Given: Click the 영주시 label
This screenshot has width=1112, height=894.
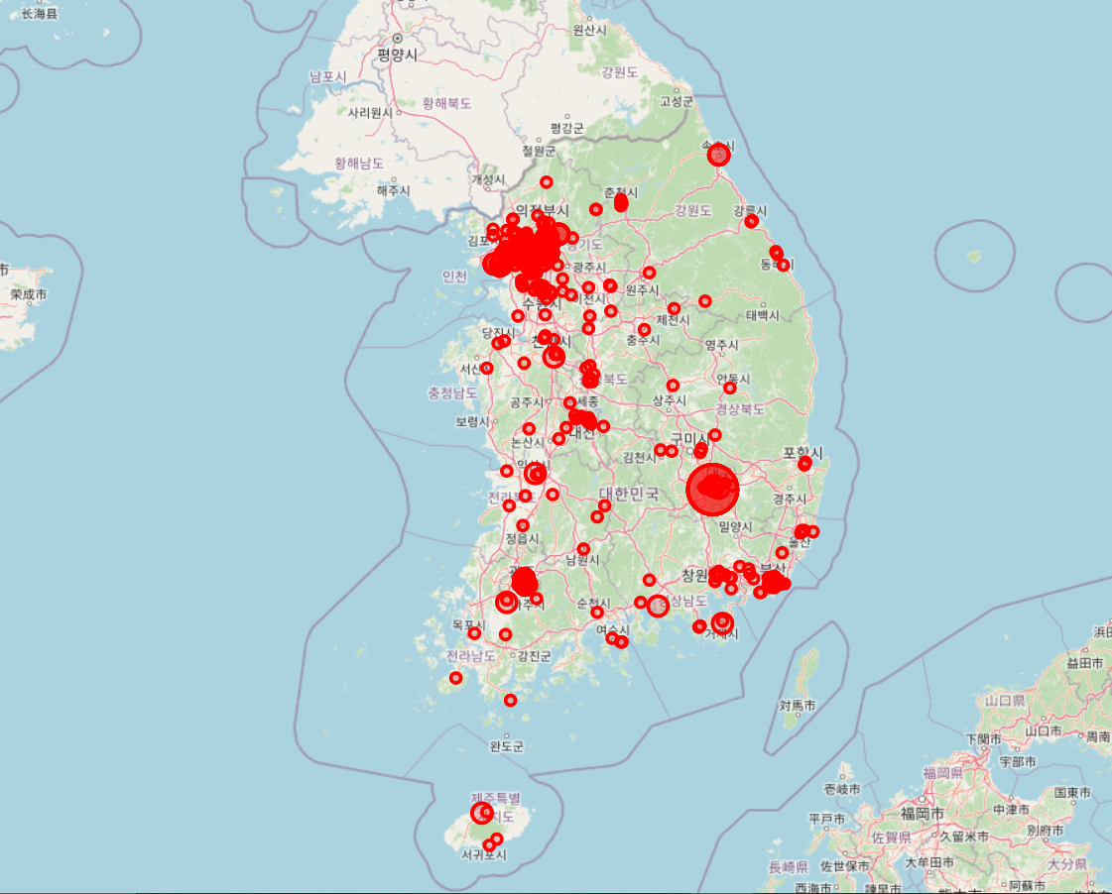Looking at the screenshot, I should coord(721,345).
